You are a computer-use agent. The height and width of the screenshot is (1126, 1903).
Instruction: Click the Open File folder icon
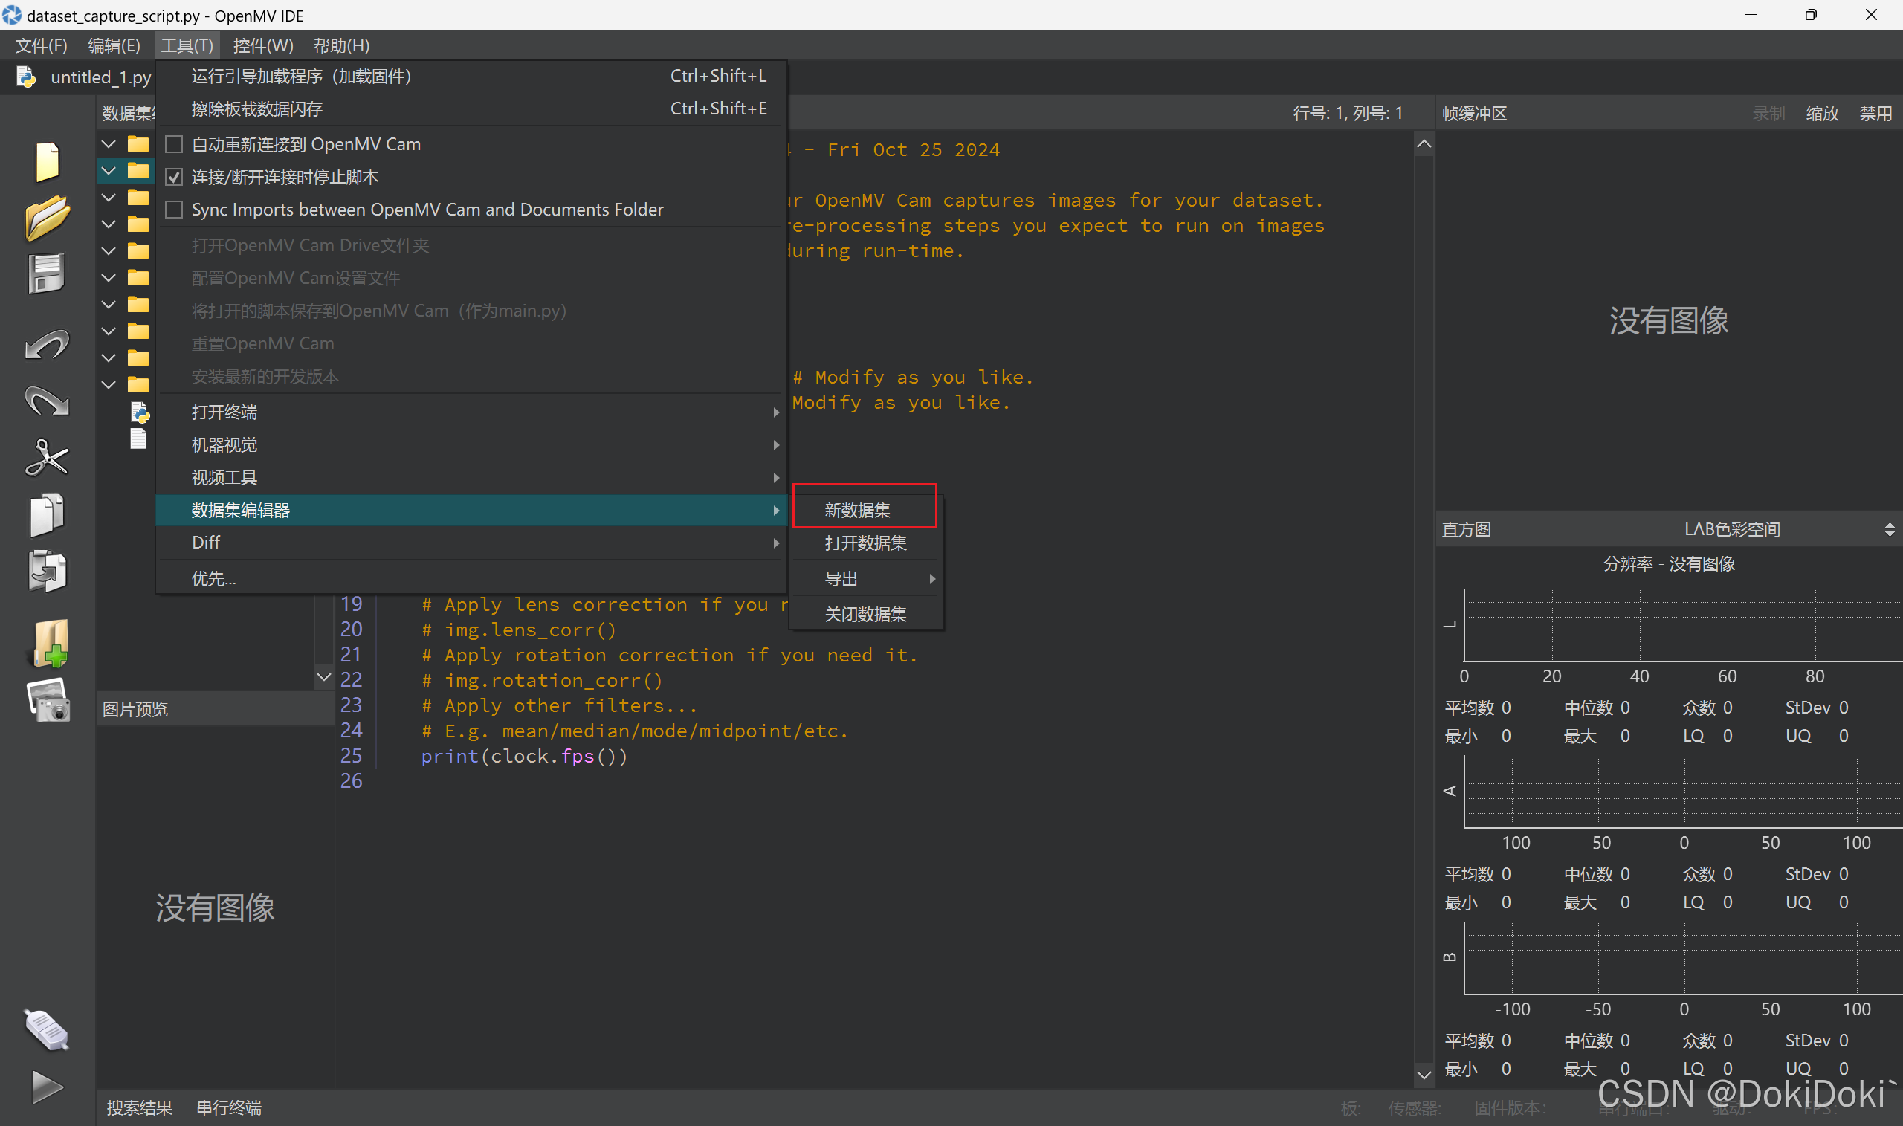point(47,218)
